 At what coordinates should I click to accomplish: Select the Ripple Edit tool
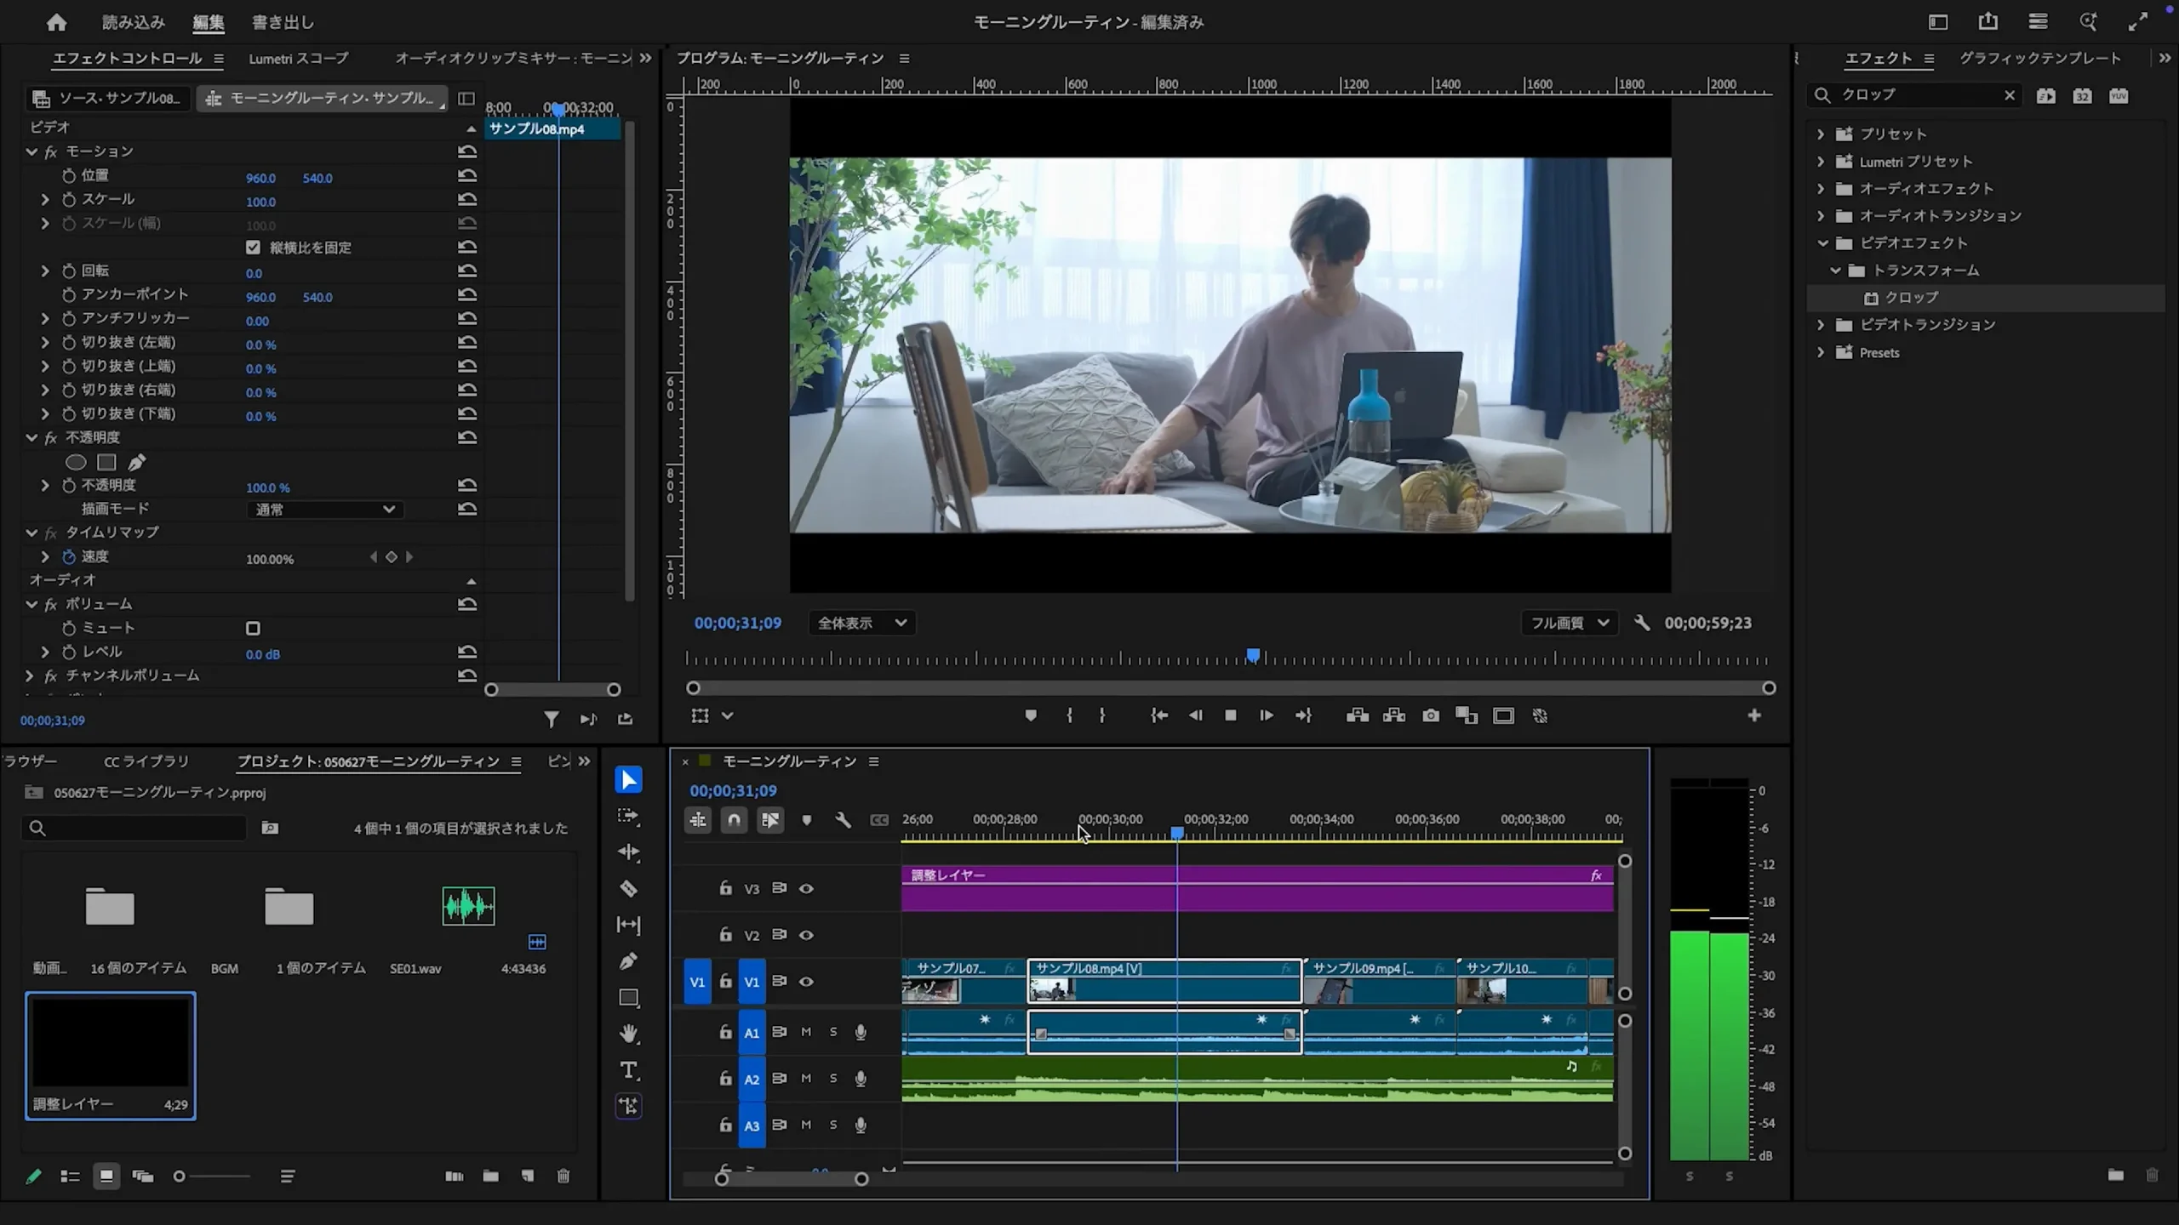[x=628, y=852]
